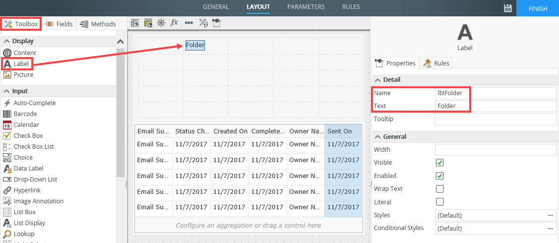Switch to the RULES step

point(351,7)
